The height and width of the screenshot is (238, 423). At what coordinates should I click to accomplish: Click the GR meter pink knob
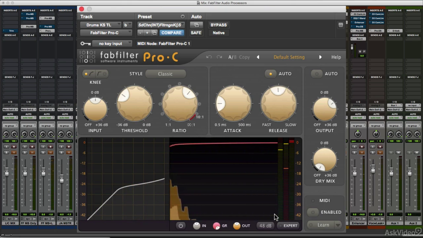tap(216, 226)
